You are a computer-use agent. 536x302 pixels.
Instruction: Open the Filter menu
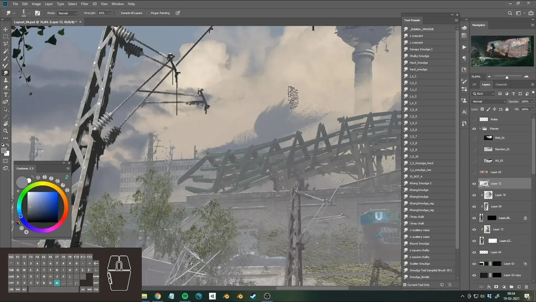85,4
